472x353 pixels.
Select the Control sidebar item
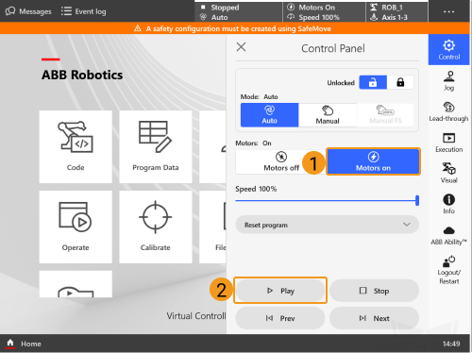click(x=448, y=50)
